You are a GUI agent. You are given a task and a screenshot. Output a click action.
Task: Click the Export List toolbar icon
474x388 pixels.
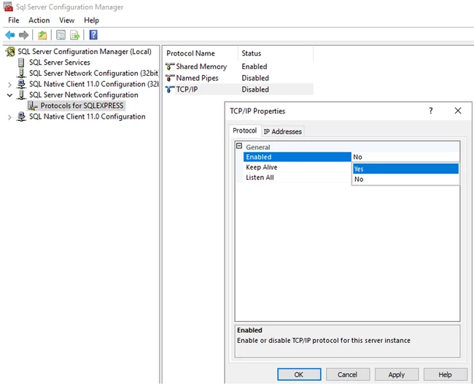tap(74, 35)
